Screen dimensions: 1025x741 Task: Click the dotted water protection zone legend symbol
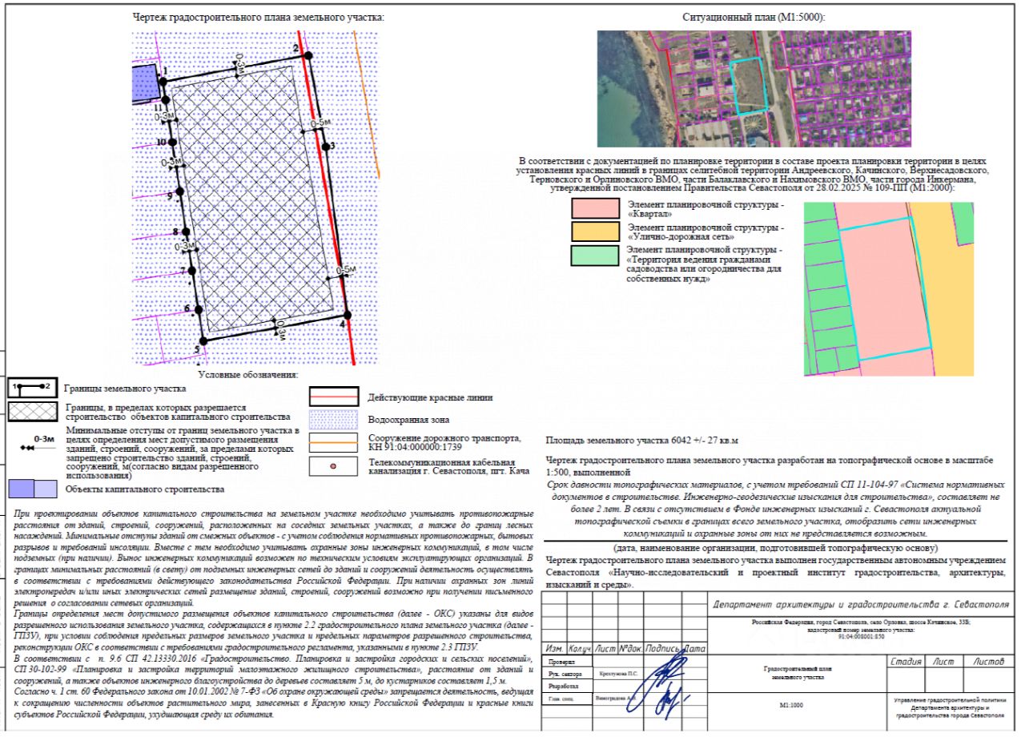pos(334,419)
